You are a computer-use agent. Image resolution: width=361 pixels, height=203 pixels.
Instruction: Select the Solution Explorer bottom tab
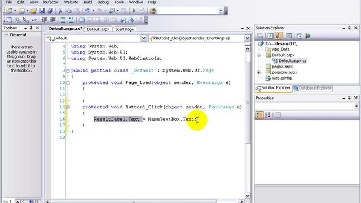pyautogui.click(x=273, y=88)
